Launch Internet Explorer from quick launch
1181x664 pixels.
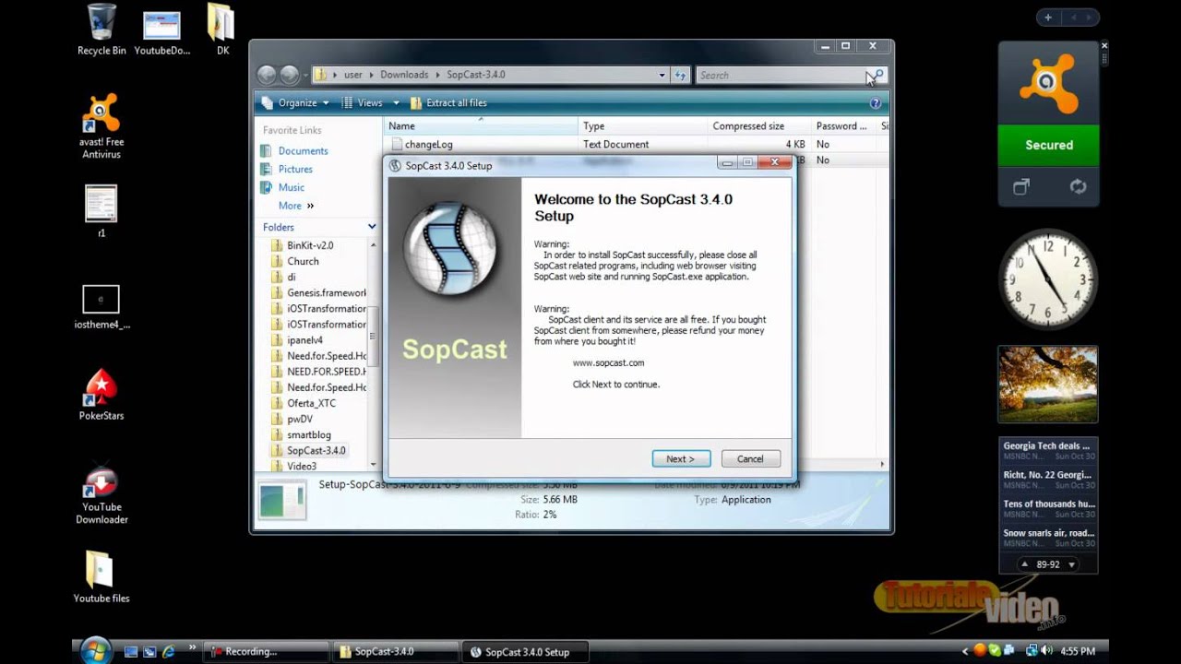pos(168,652)
